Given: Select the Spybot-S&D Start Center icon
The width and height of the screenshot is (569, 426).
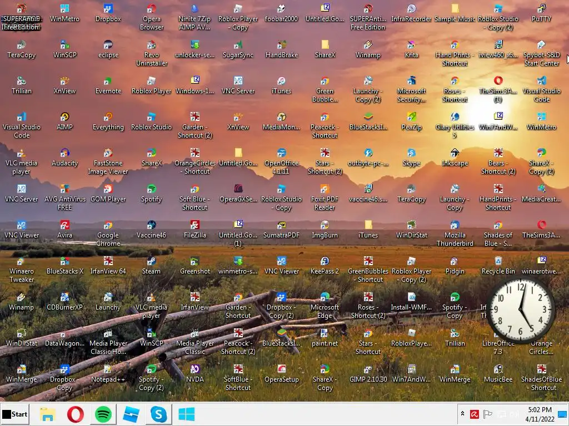Looking at the screenshot, I should coord(541,53).
